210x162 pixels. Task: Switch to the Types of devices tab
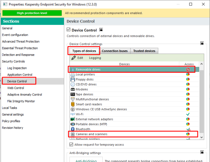coord(84,51)
